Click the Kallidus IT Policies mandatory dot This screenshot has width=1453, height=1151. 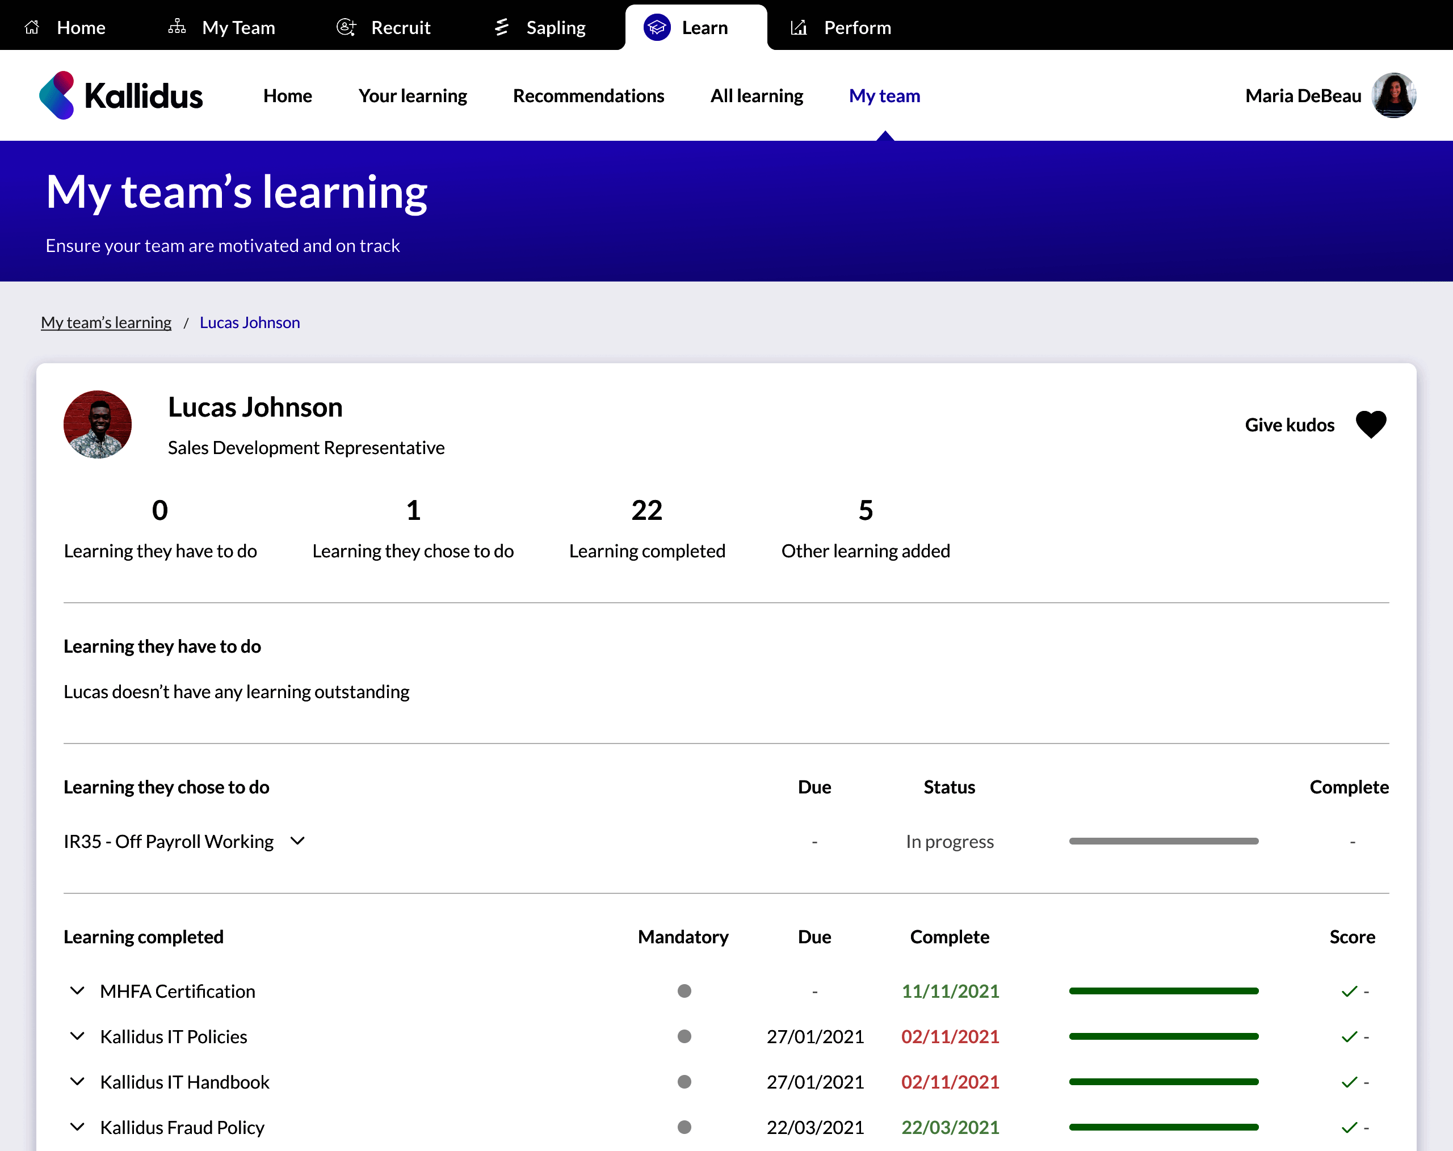(x=684, y=1036)
